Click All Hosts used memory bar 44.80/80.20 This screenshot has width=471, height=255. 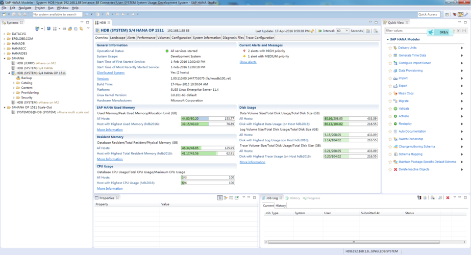[208, 119]
